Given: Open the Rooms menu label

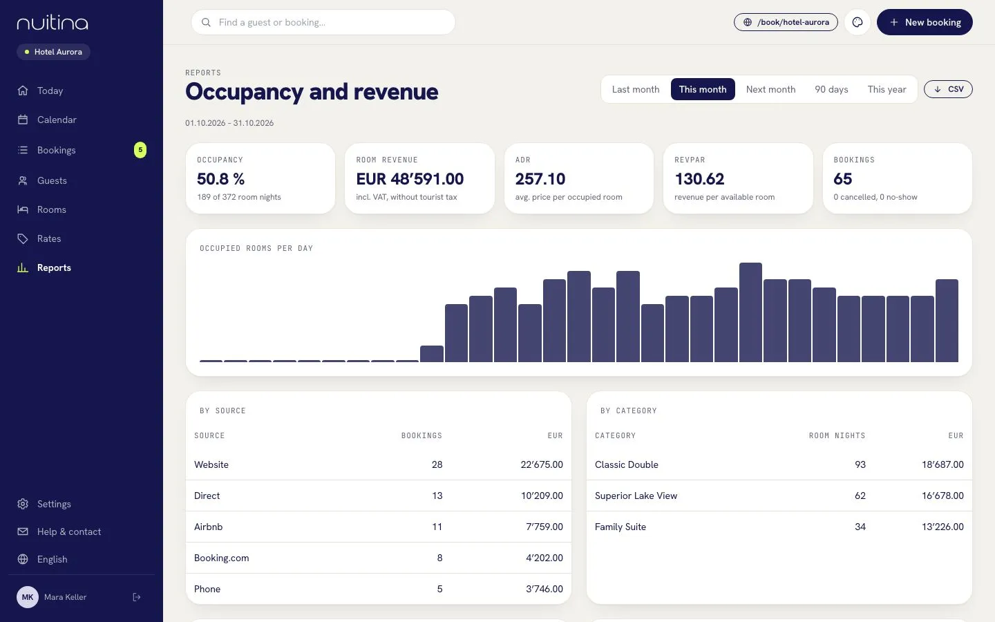Looking at the screenshot, I should 52,209.
